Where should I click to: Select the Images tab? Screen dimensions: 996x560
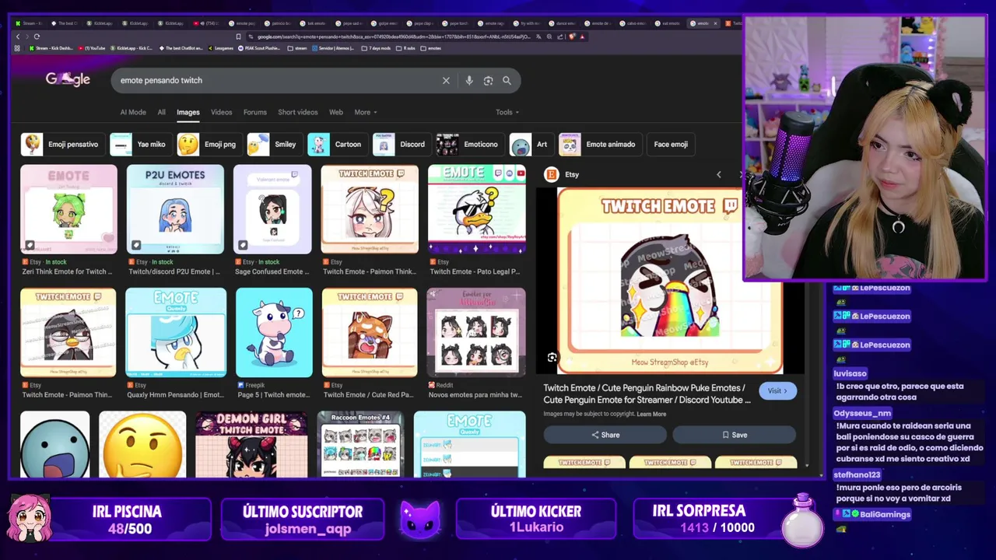point(188,112)
